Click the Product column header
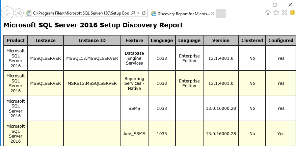297x146 pixels. pos(16,41)
